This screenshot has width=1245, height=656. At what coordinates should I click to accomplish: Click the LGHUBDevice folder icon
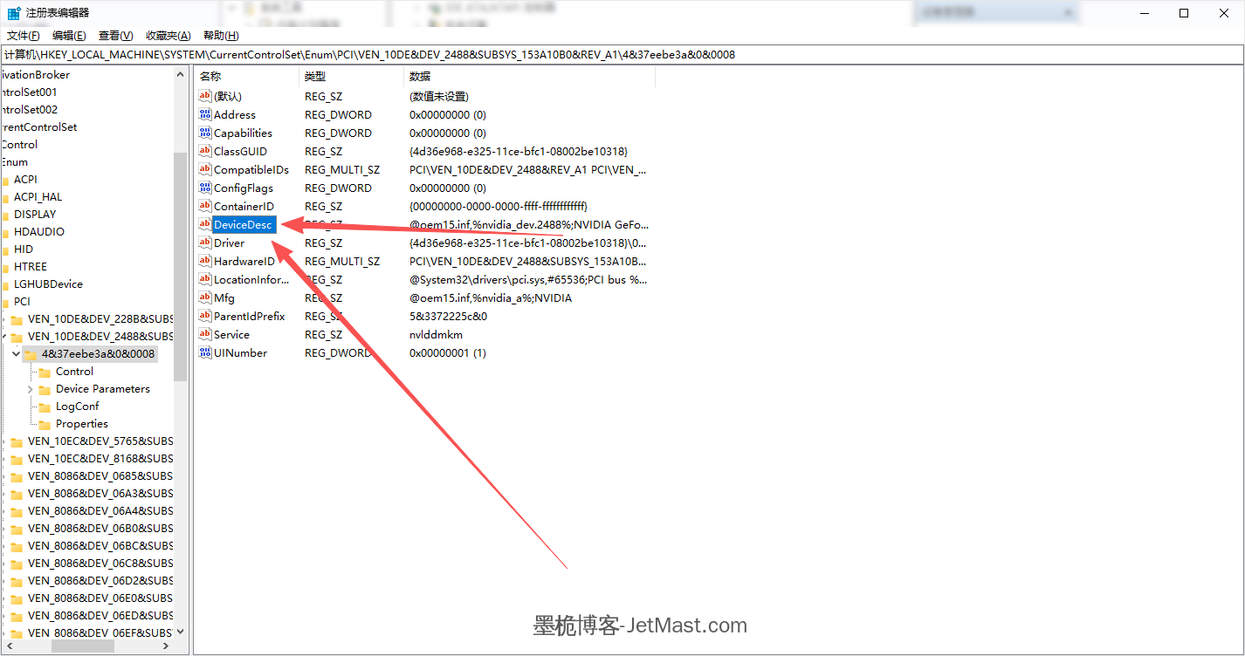(x=3, y=284)
